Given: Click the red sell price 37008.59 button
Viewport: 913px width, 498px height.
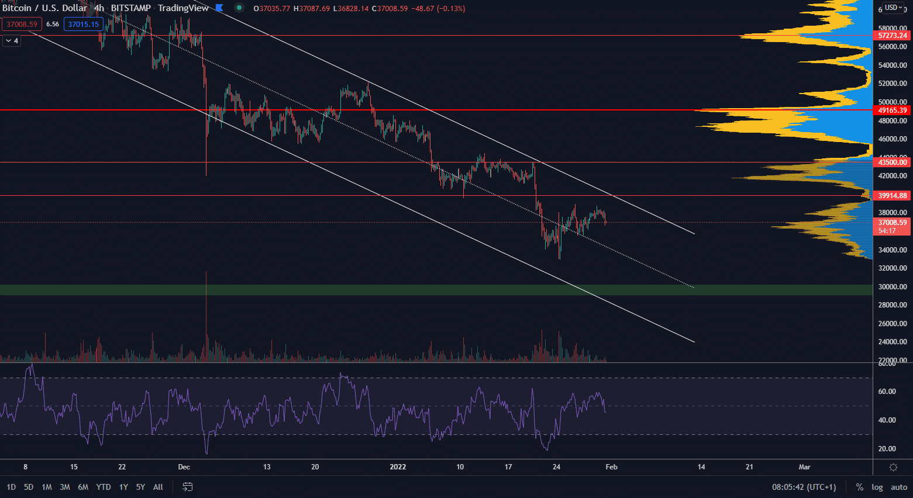Looking at the screenshot, I should (x=22, y=24).
